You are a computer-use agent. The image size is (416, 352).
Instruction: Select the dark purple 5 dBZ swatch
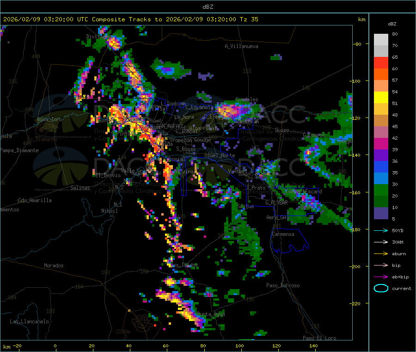(x=381, y=213)
